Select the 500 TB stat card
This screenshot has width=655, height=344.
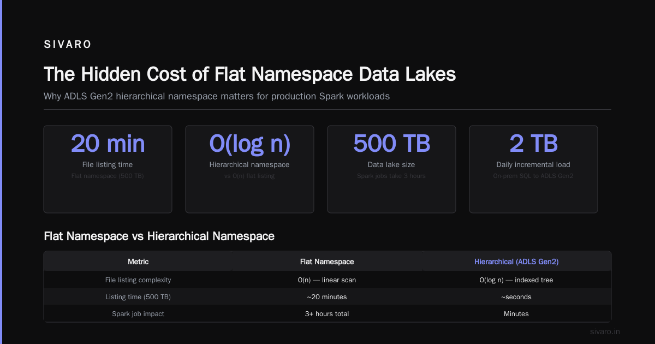tap(391, 169)
